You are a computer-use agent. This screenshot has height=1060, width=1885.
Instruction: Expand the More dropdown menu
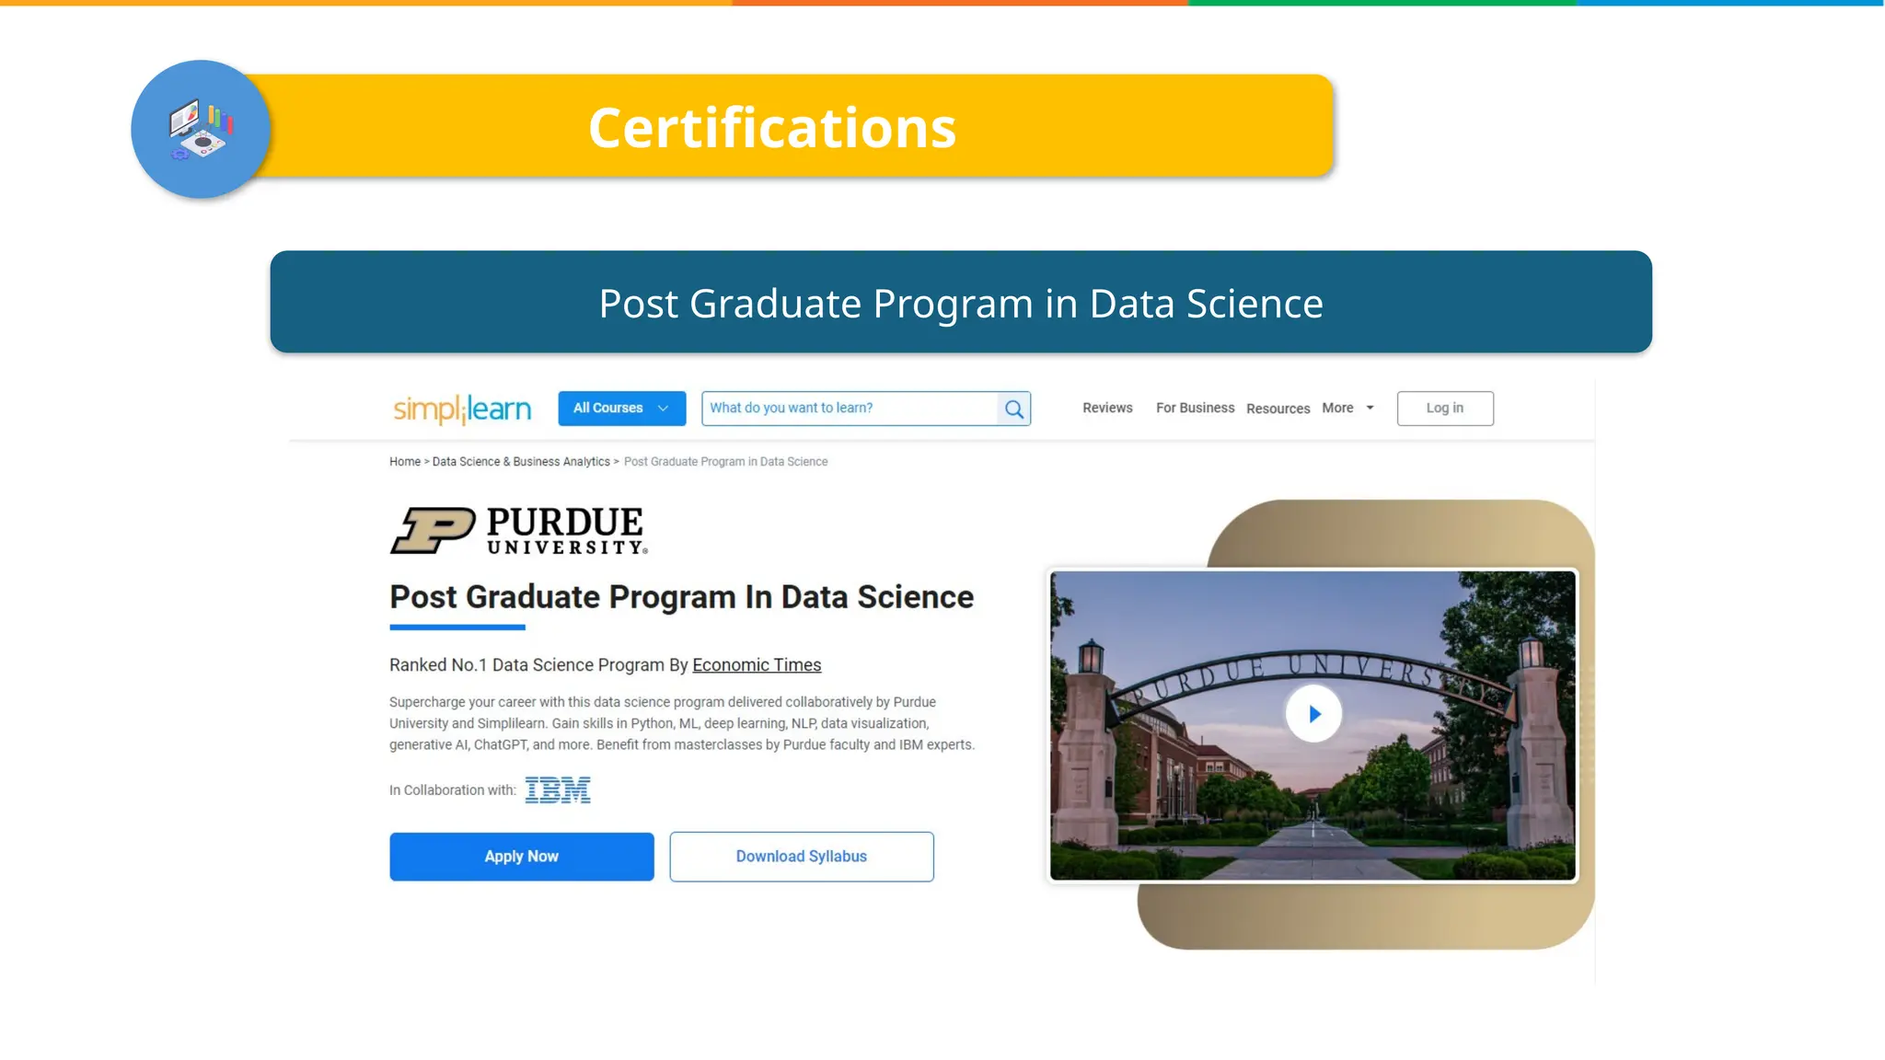point(1347,408)
